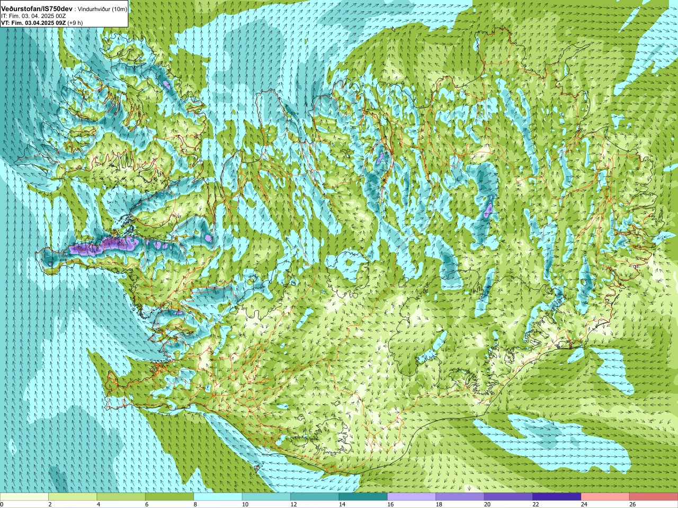Click the legend tick label '10'
678x508 pixels.
245,504
